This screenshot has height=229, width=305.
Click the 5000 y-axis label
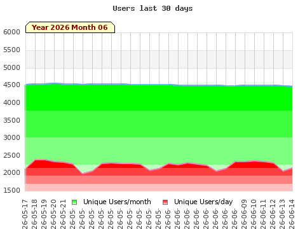tap(11, 68)
